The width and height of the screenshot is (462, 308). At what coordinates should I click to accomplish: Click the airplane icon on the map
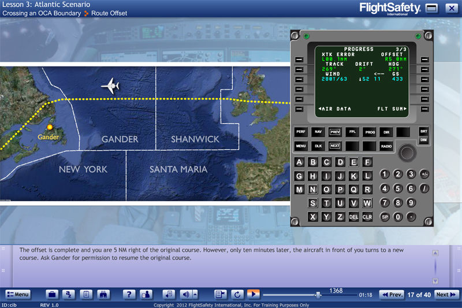pos(110,86)
